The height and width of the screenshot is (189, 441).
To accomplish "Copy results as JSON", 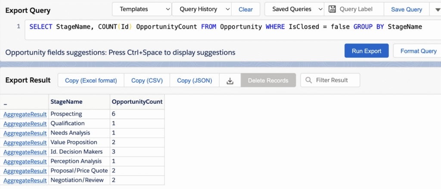I will click(x=194, y=81).
